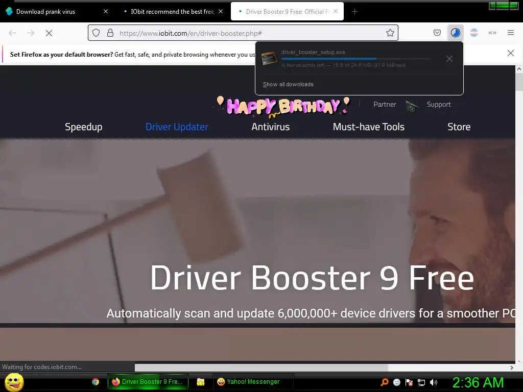Select the Driver Booster 9 Fre... taskbar button
This screenshot has height=392, width=523.
148,382
